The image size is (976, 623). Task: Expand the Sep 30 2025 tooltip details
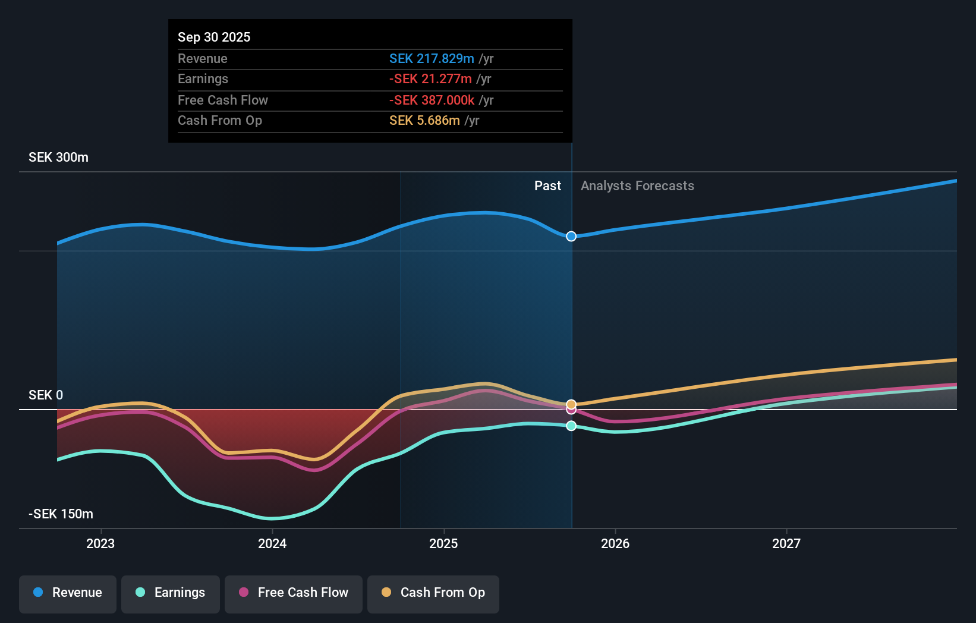[214, 37]
